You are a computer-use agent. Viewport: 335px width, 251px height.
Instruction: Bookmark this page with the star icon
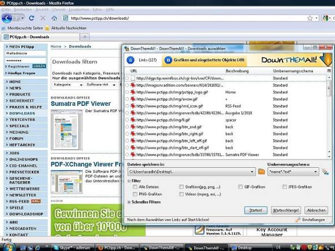pos(310,18)
